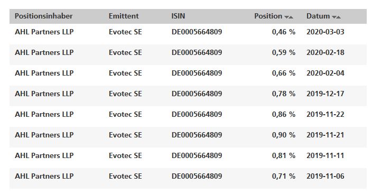
Task: Click Evotec SE in the 2020-02-04 row
Action: click(125, 73)
